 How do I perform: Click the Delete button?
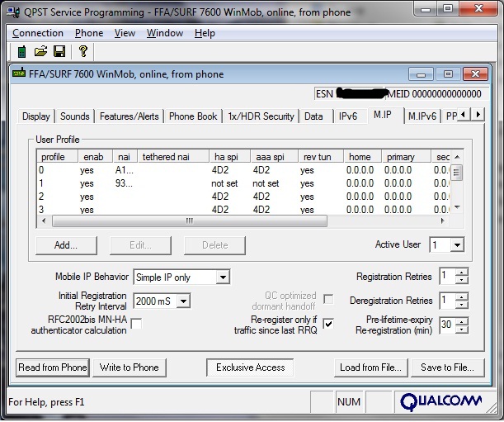[214, 245]
